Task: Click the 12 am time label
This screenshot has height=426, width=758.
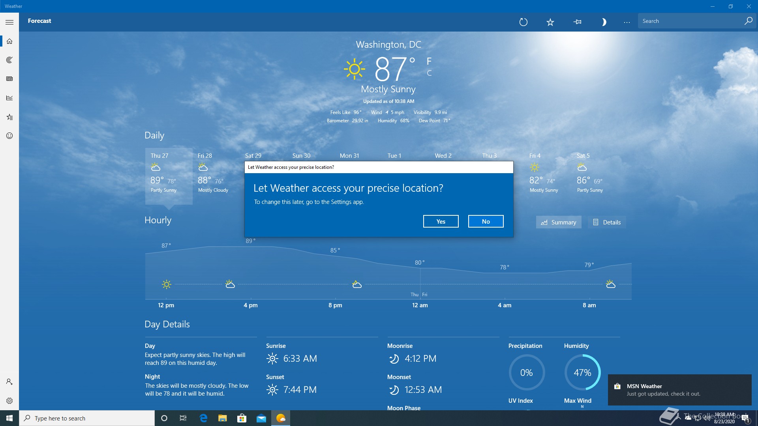Action: 420,305
